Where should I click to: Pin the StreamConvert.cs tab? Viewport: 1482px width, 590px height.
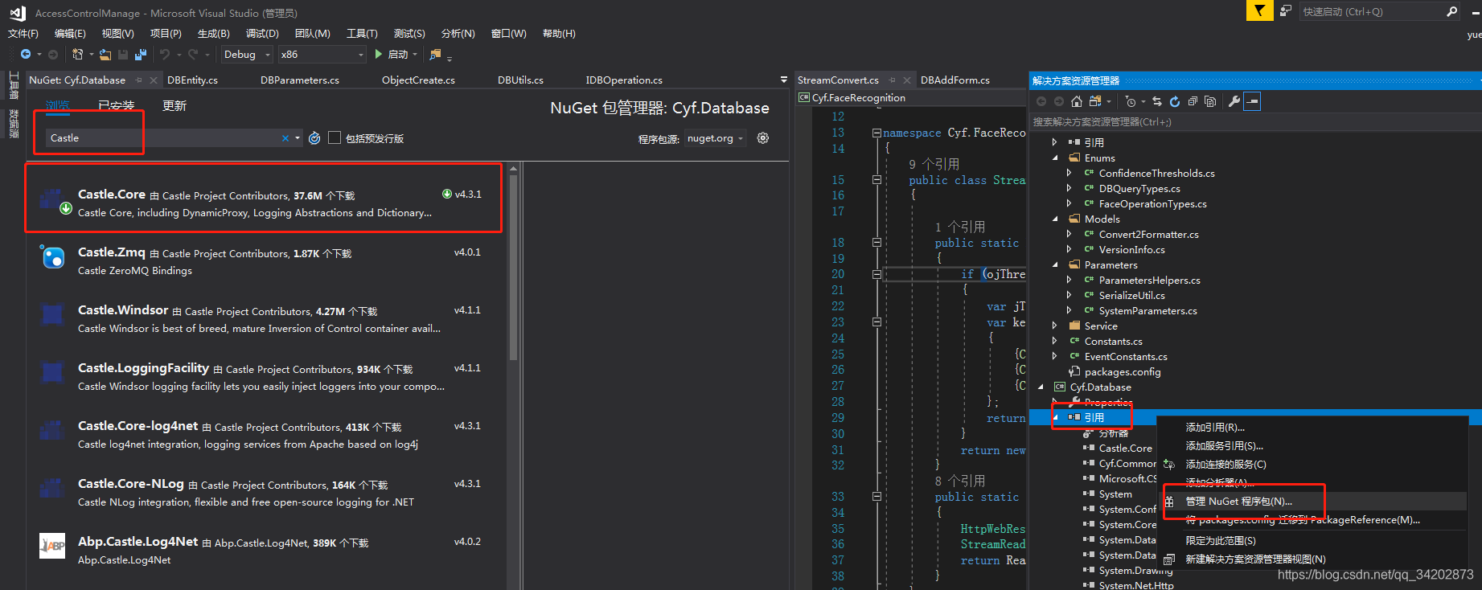tap(893, 80)
